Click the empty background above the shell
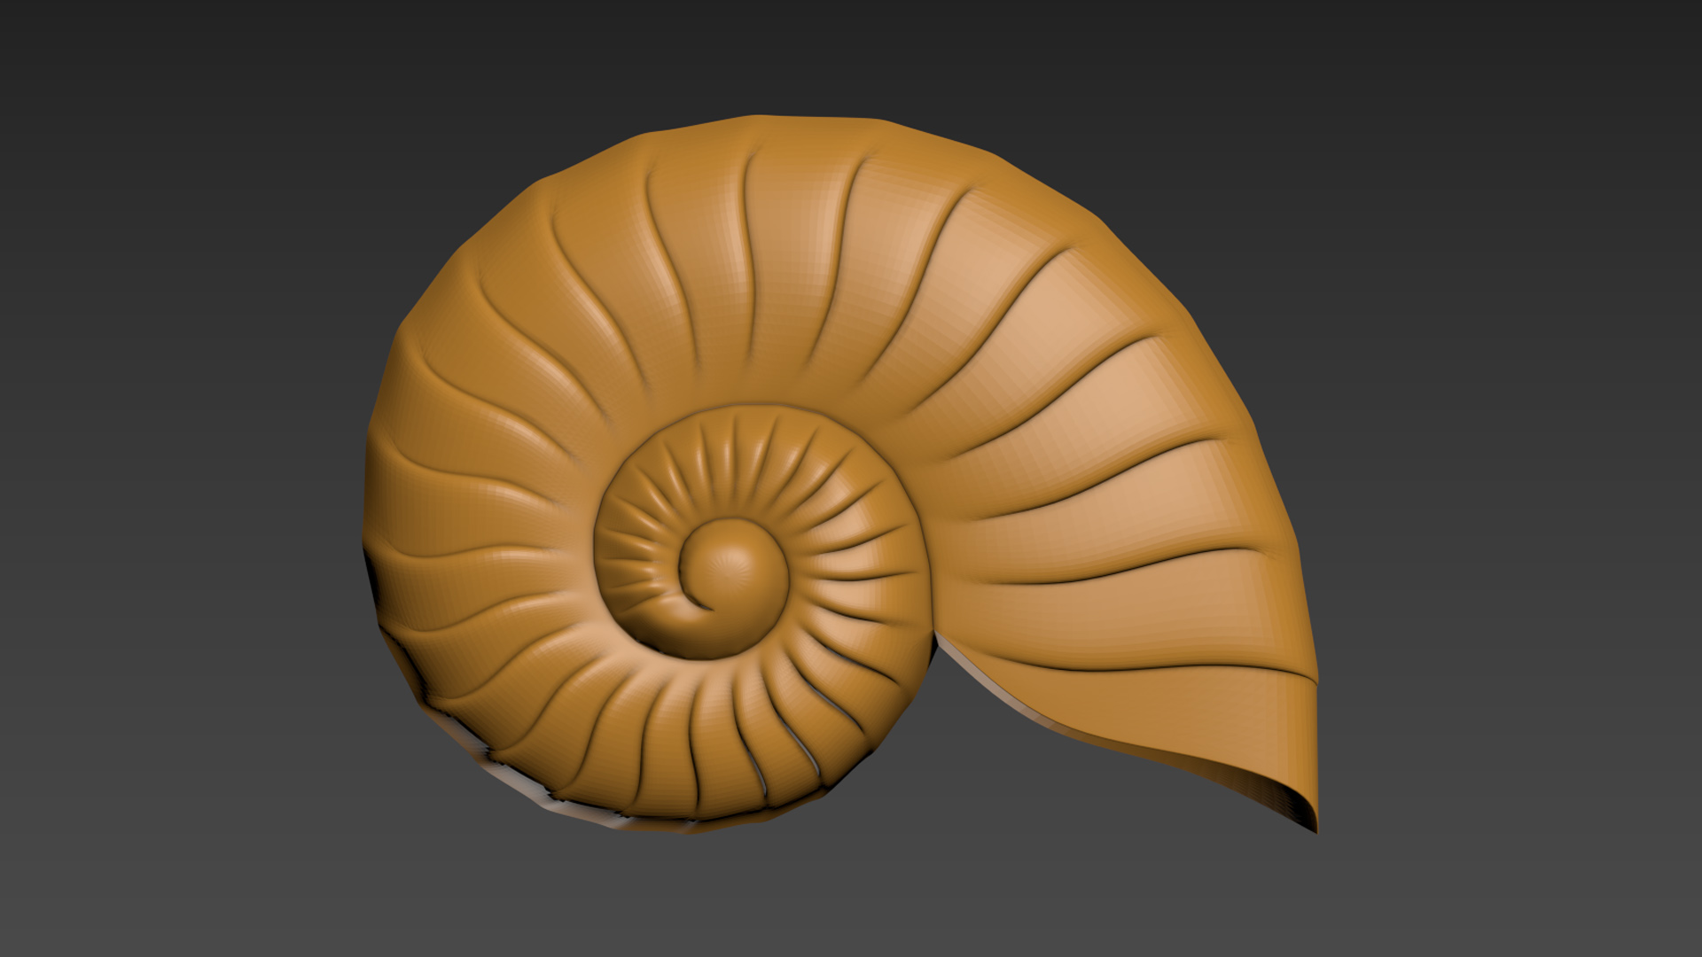Image resolution: width=1702 pixels, height=957 pixels. [851, 53]
